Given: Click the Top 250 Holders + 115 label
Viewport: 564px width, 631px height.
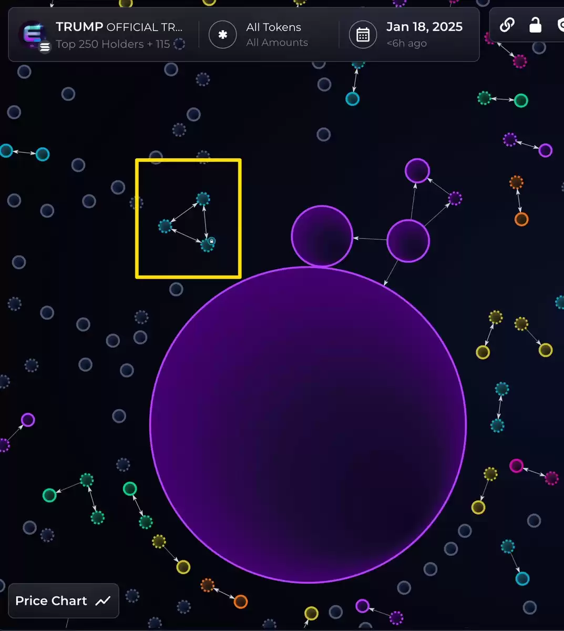Looking at the screenshot, I should tap(112, 44).
